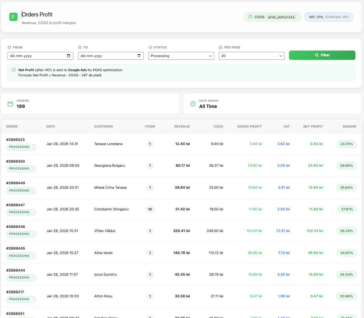Click COGS value 110.12 lei
The height and width of the screenshot is (318, 364).
[x=216, y=253]
